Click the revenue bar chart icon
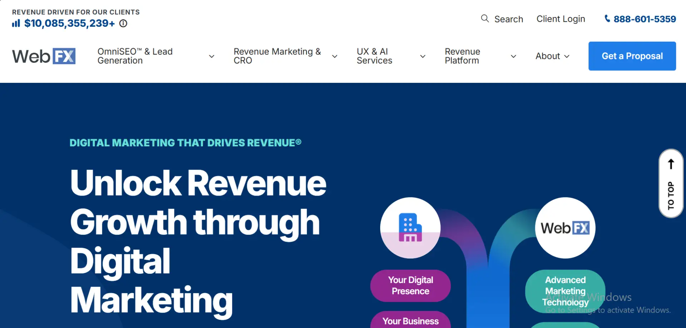Screen dimensions: 686x328 click(16, 24)
